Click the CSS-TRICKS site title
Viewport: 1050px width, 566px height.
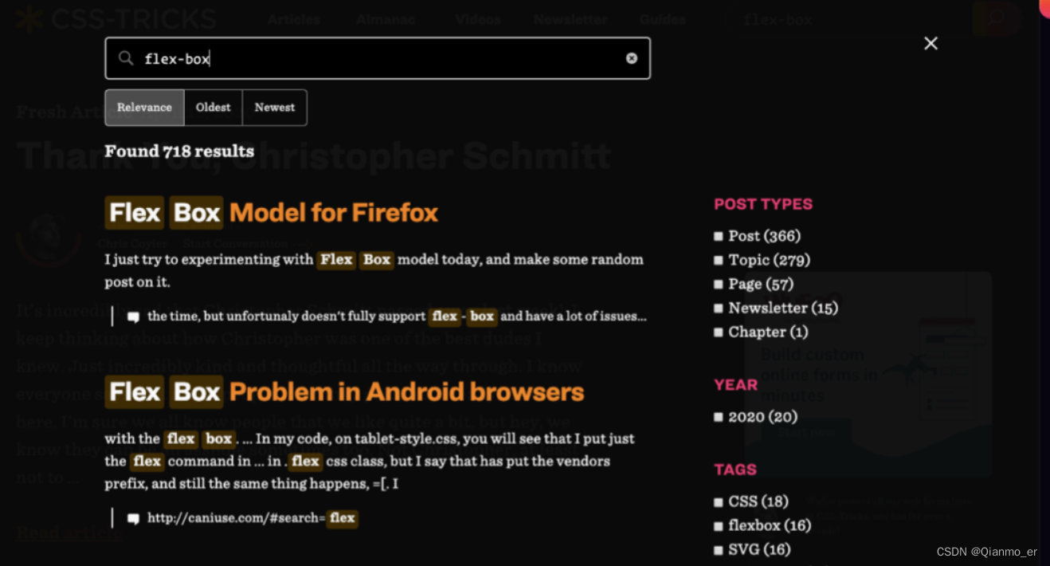[134, 19]
